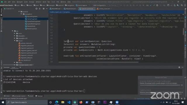Open the Refactor menu
Screen dimensions: 187x105
[38, 2]
